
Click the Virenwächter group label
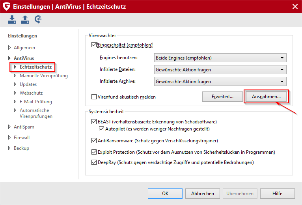102,35
